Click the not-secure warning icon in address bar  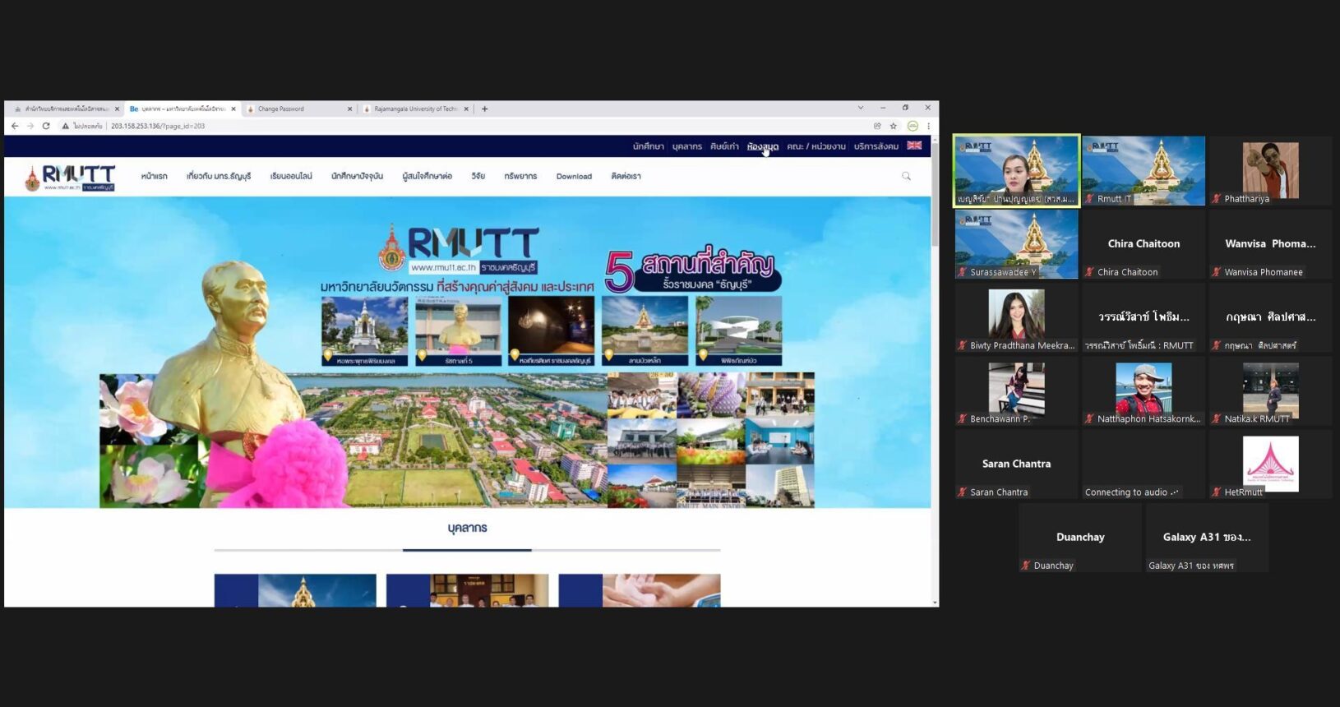pos(65,126)
